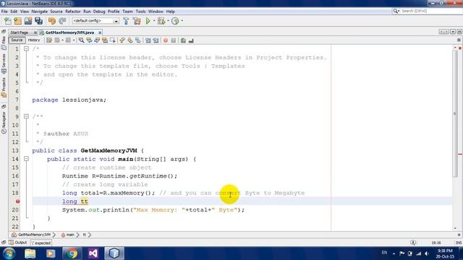Toggle the INS insert mode indicator
Screen dimensions: 463x260
(459, 243)
